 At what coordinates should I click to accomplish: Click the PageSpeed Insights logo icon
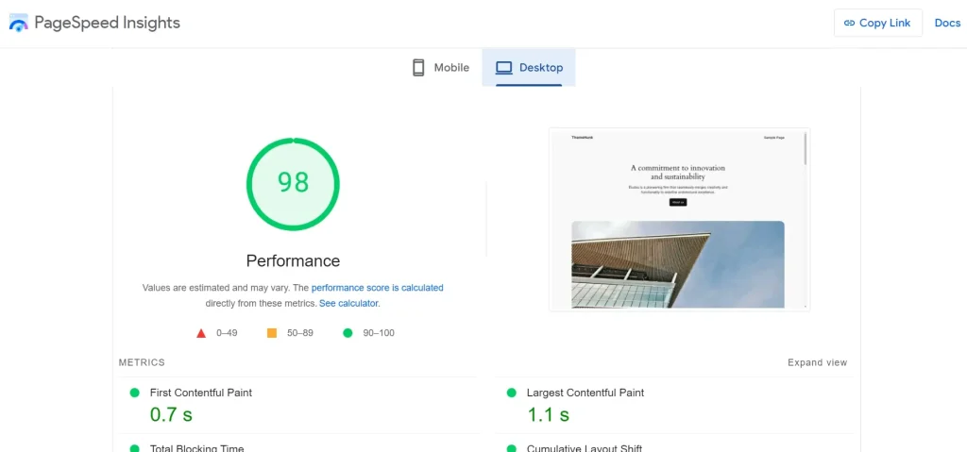click(19, 23)
